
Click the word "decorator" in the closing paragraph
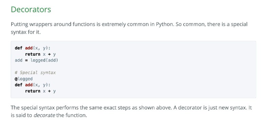(190, 108)
